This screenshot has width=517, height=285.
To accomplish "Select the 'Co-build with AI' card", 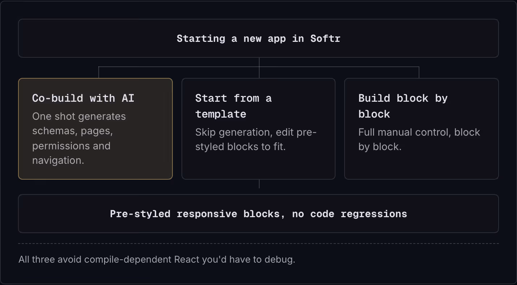I will point(95,129).
